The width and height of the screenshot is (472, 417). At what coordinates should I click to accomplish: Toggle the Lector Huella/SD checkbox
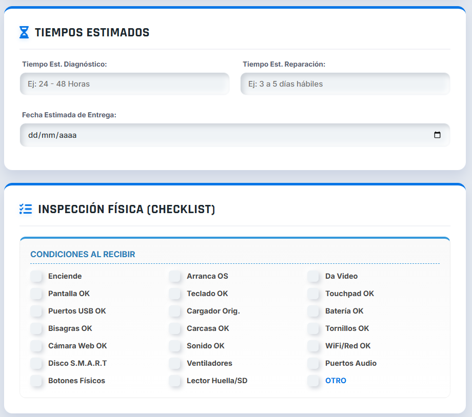click(175, 381)
